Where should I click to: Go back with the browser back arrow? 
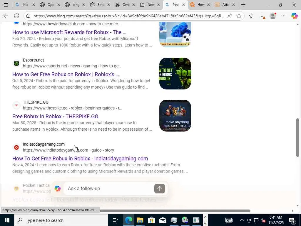click(6, 16)
